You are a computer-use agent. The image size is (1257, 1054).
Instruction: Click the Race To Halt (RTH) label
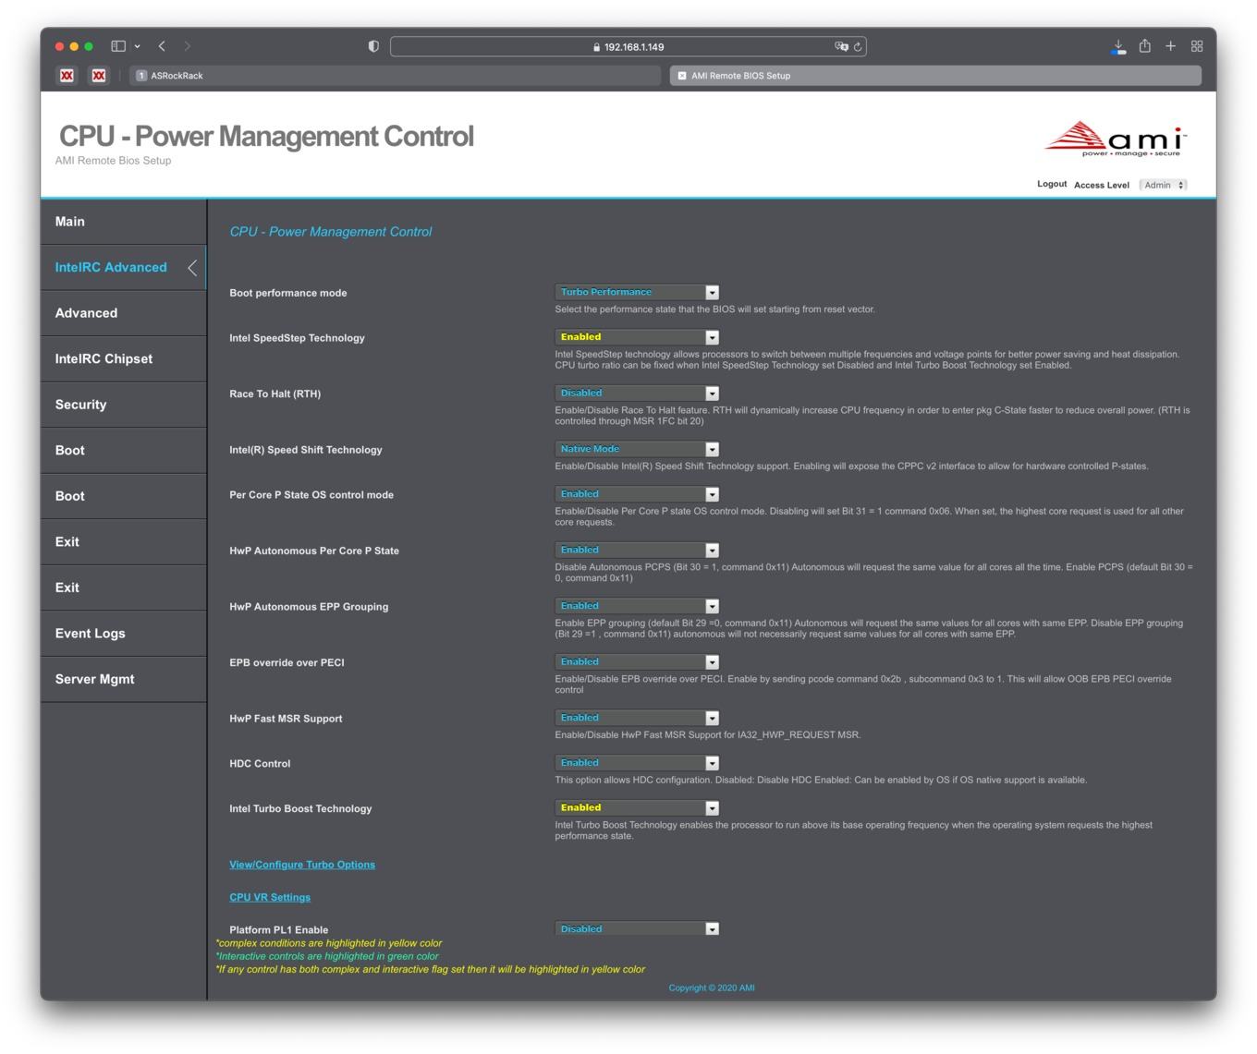(275, 394)
